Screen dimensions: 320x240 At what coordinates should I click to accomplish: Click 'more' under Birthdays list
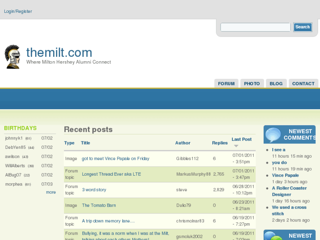coord(51,192)
